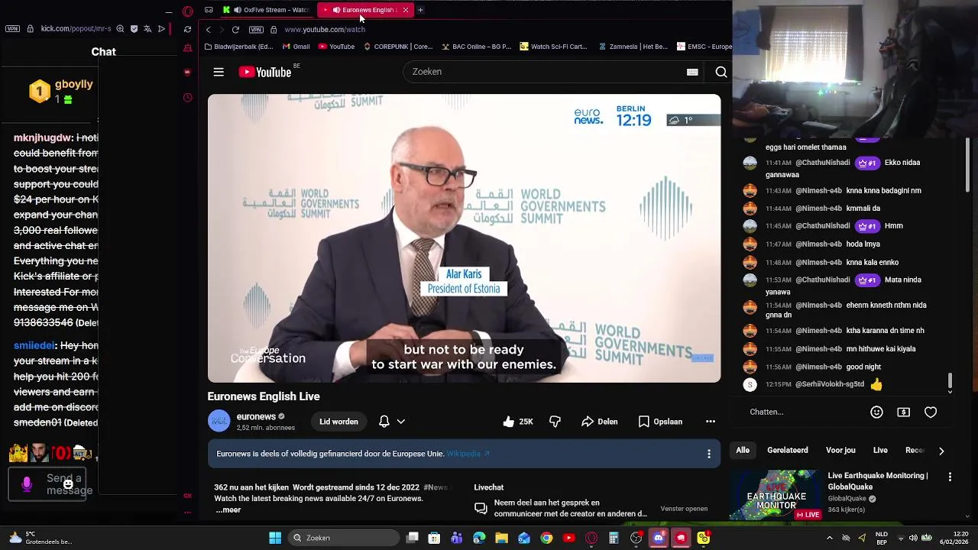The width and height of the screenshot is (978, 550).
Task: Open COREPUNK bookmark
Action: tap(398, 47)
